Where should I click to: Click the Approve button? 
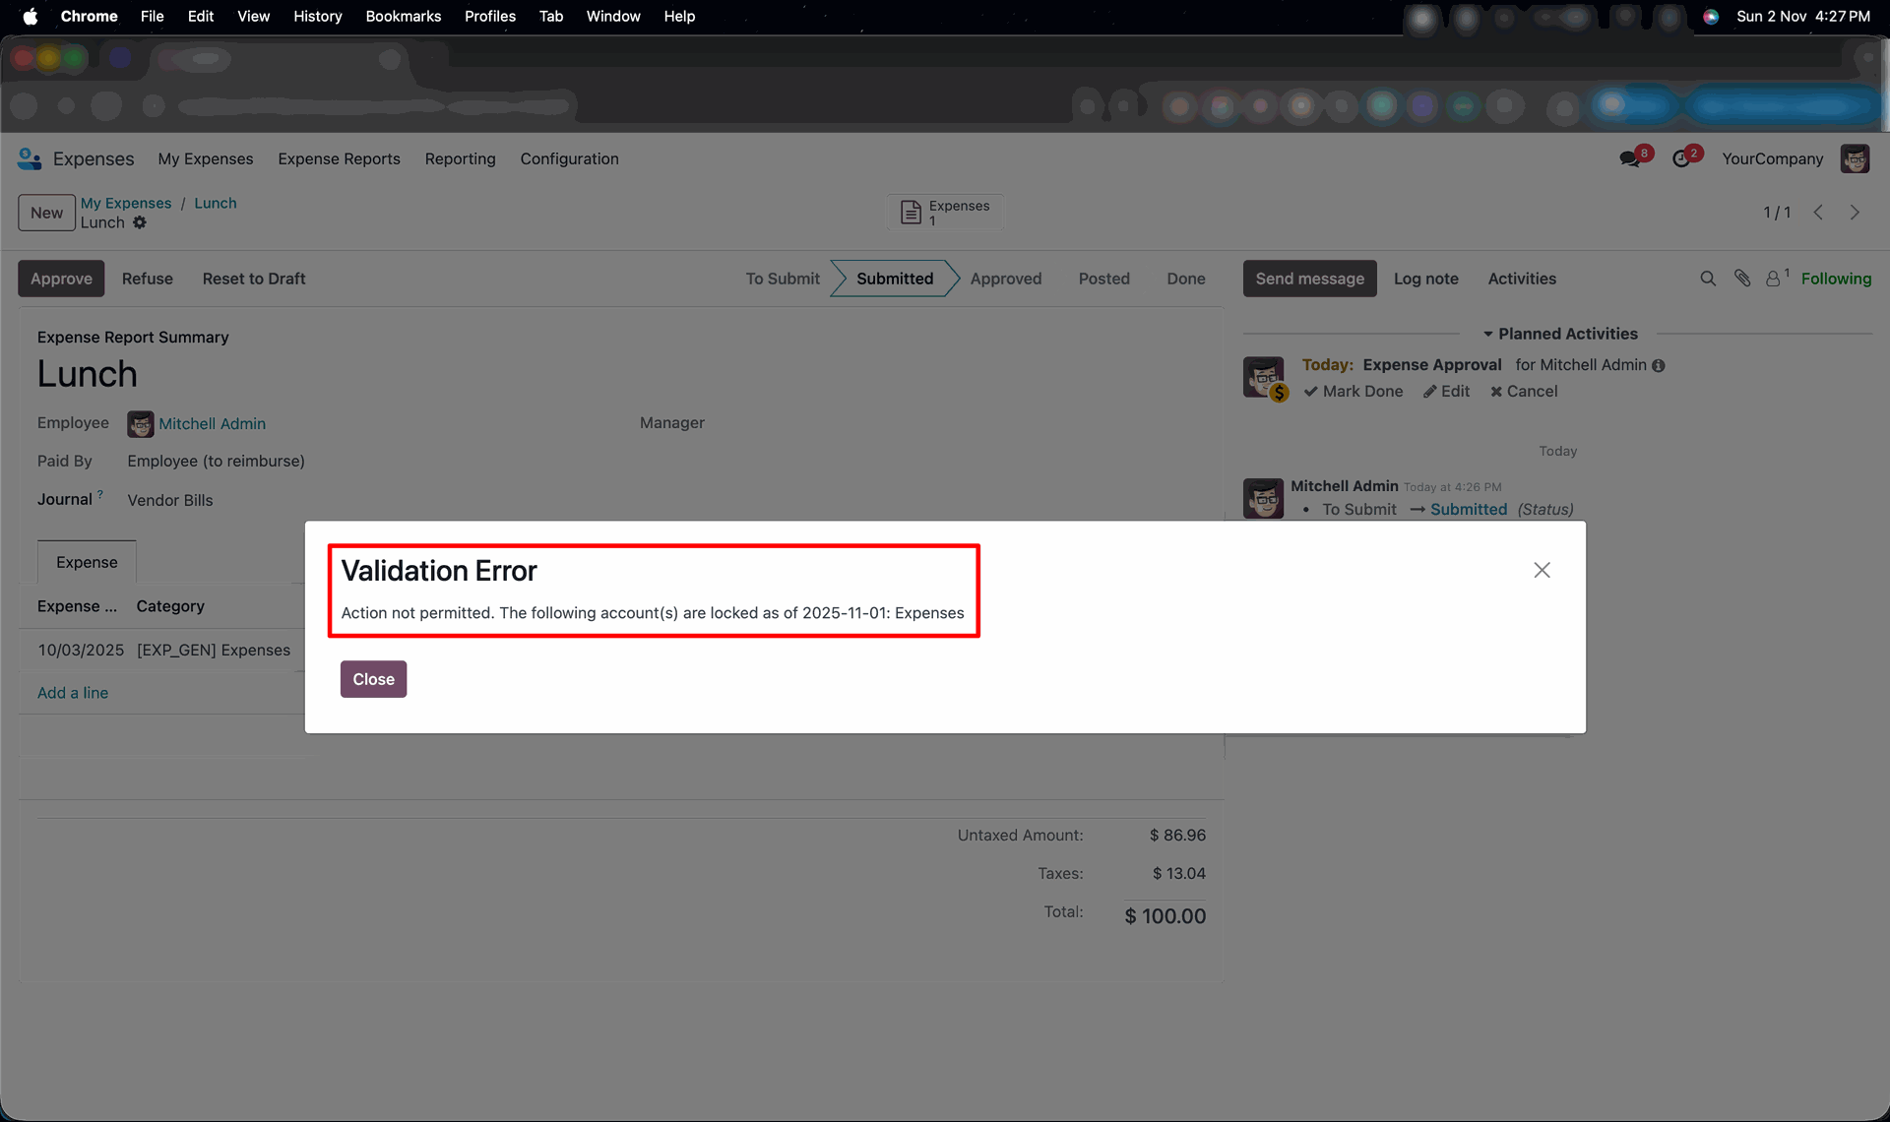61,279
